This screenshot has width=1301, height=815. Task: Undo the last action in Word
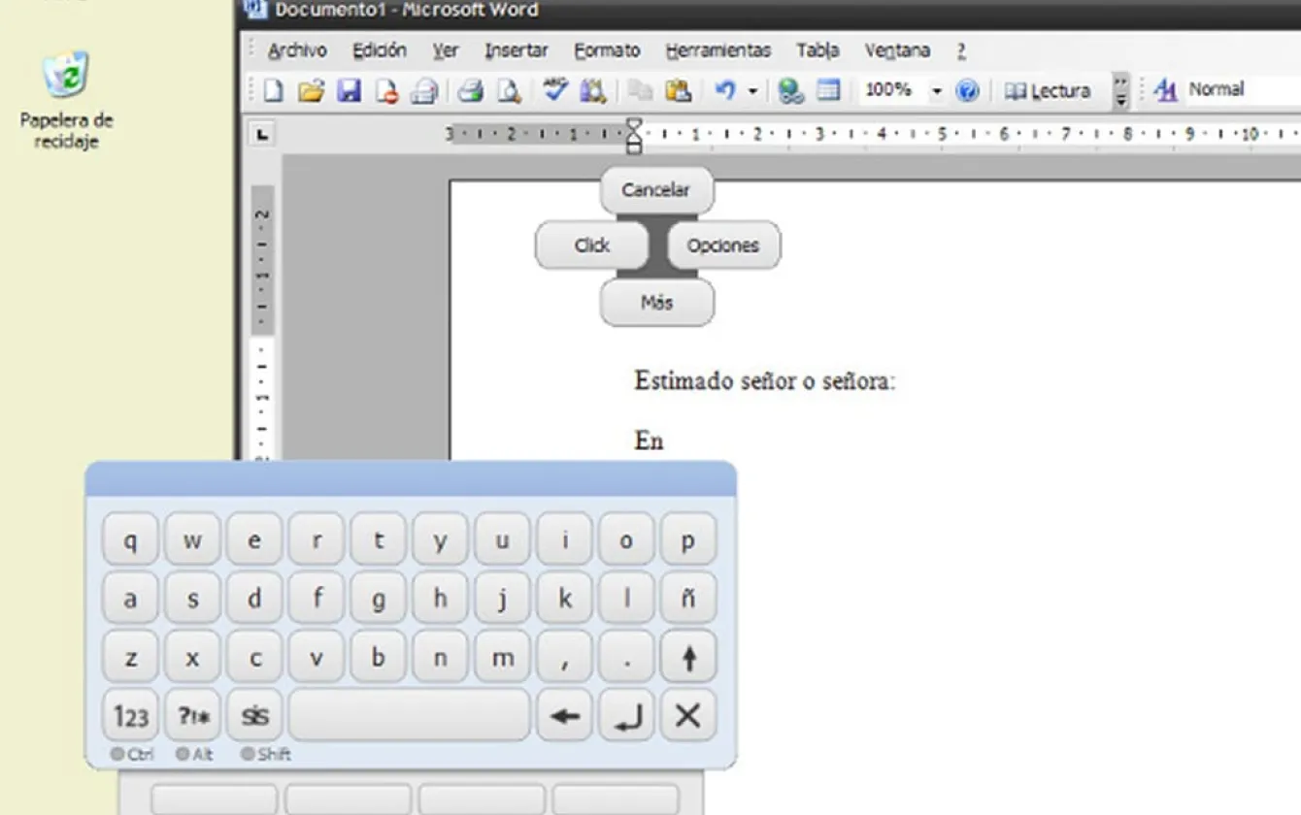pyautogui.click(x=725, y=91)
